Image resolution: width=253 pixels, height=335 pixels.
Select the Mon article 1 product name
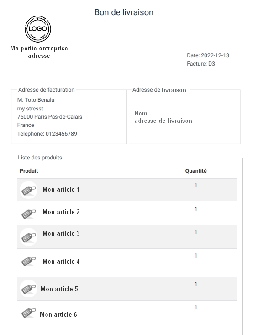(61, 190)
